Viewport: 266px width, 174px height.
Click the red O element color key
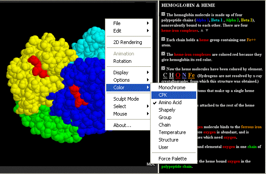click(178, 75)
